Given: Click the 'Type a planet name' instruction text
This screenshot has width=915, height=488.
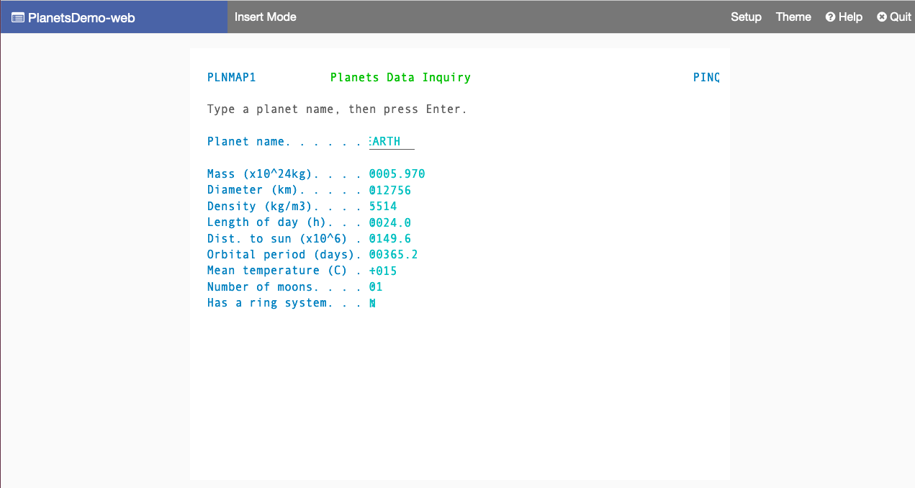Looking at the screenshot, I should click(337, 109).
